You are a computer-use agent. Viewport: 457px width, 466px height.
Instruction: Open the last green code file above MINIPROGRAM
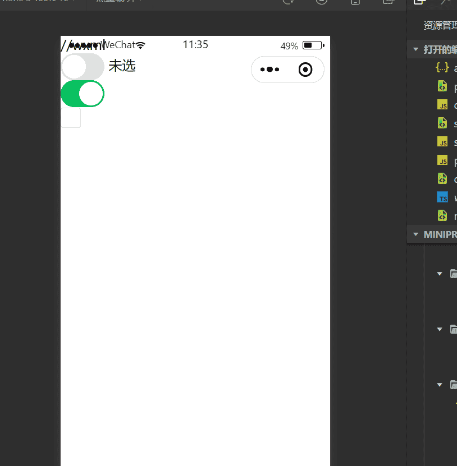(x=443, y=216)
